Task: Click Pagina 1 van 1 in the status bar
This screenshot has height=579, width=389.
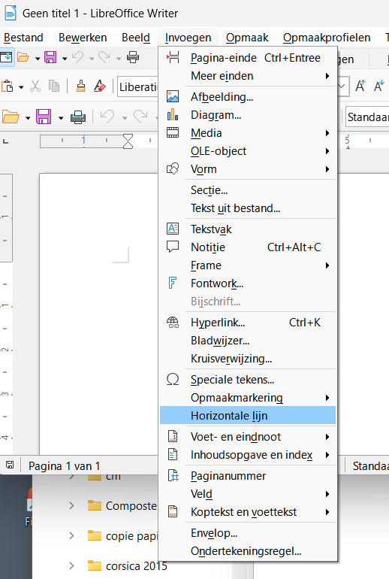Action: point(64,466)
